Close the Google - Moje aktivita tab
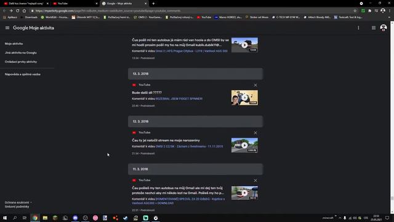This screenshot has height=222, width=394. click(x=145, y=4)
